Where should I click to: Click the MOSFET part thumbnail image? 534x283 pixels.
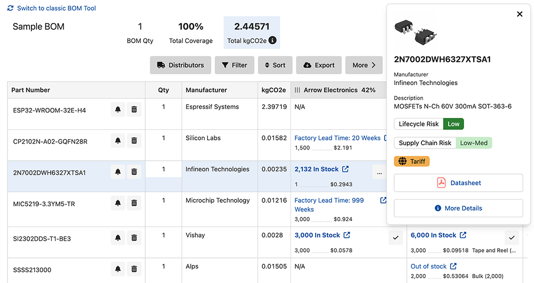415,33
